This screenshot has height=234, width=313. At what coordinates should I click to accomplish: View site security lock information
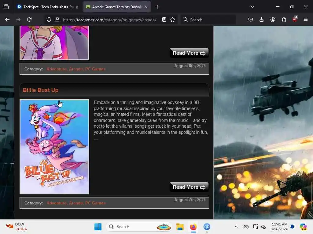[x=57, y=20]
